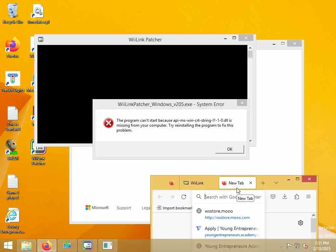
Task: Expand the list all tabs chevron
Action: [276, 183]
